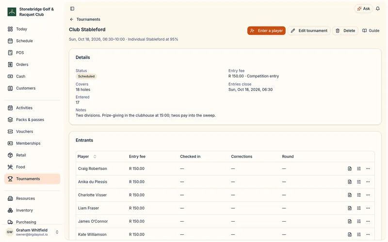Click the Tournaments trophy icon
Viewport: 388px width, 242px height.
[10, 179]
